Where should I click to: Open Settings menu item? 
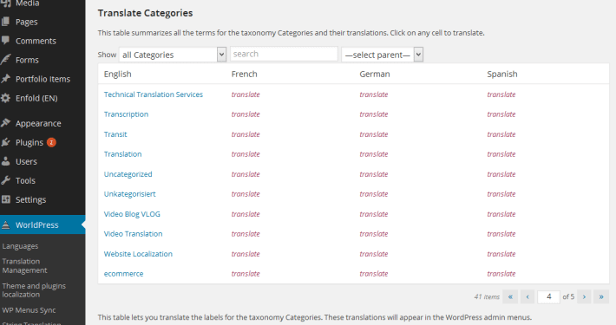(30, 200)
